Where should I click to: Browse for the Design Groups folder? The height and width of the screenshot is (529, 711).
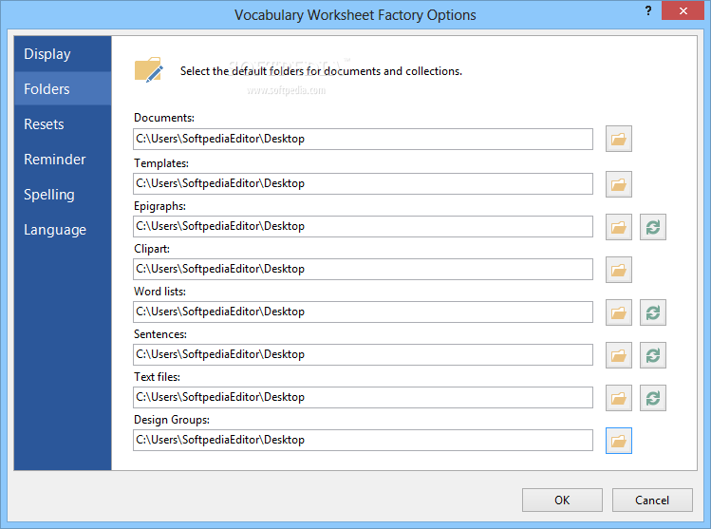[x=619, y=441]
